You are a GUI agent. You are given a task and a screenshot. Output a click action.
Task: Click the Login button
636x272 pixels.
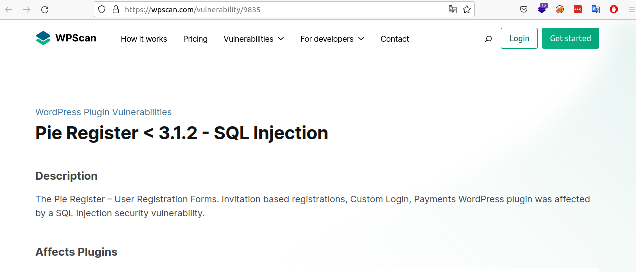[519, 38]
